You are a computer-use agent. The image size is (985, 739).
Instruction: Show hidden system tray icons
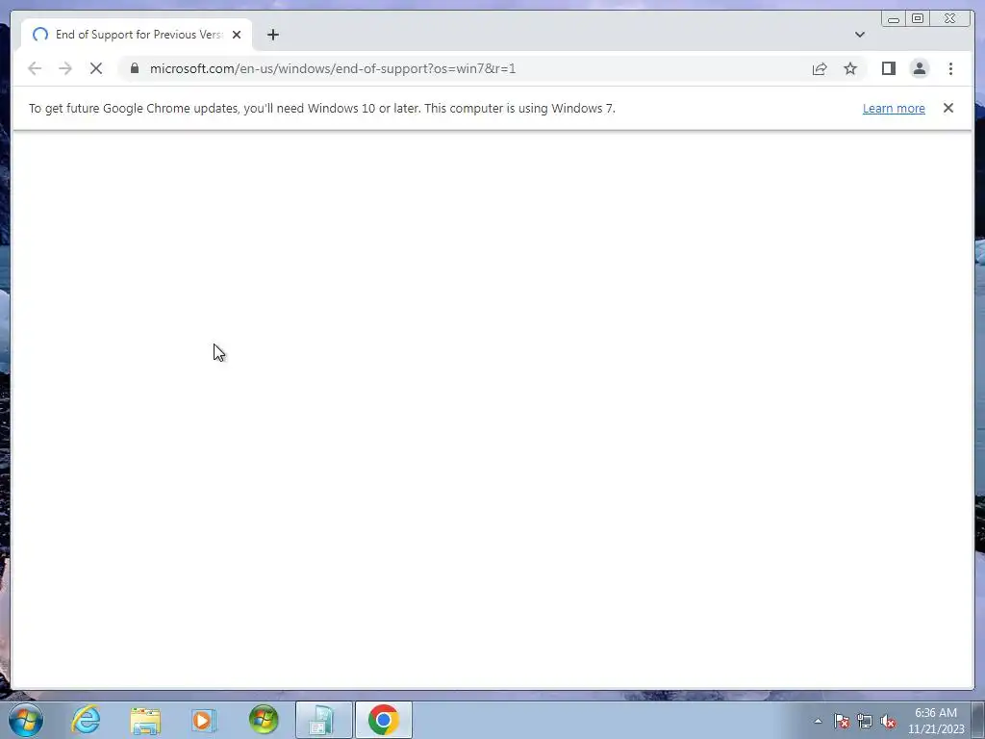(x=818, y=721)
